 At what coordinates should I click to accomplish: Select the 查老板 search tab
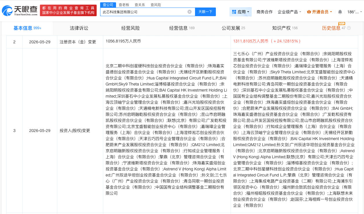point(124,5)
